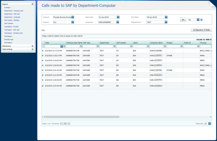Click the export save icon next to the format dropdown

pos(201,20)
